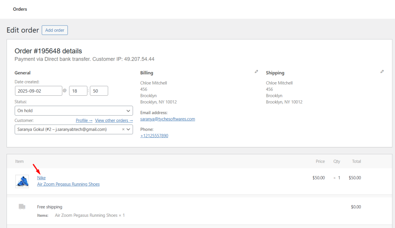Click the blue shoe product thumbnail
395x228 pixels.
22,181
